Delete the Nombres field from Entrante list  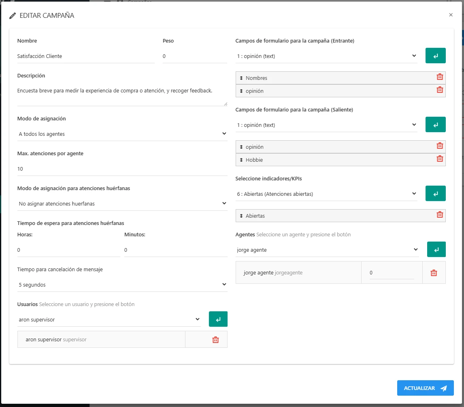pos(440,77)
